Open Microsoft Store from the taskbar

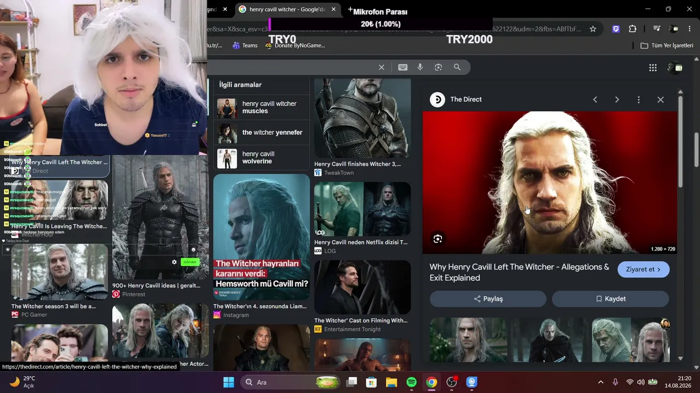coord(371,382)
